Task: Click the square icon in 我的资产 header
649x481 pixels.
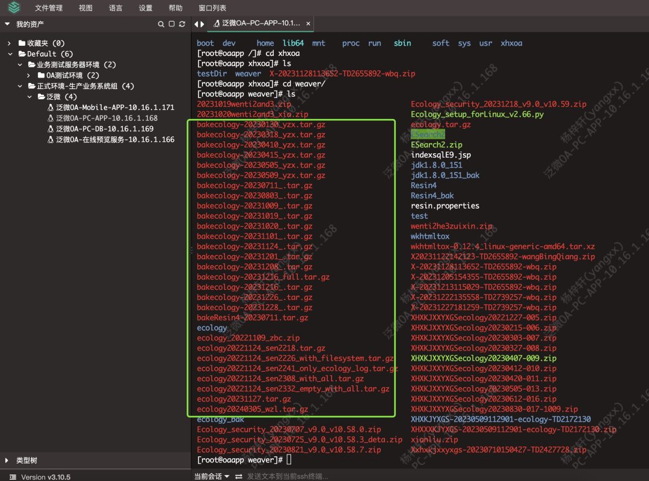Action: (x=171, y=24)
